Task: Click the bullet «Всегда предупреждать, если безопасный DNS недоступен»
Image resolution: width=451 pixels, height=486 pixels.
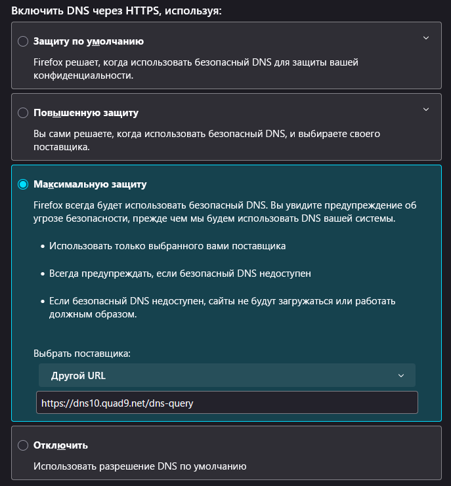Action: coord(180,273)
